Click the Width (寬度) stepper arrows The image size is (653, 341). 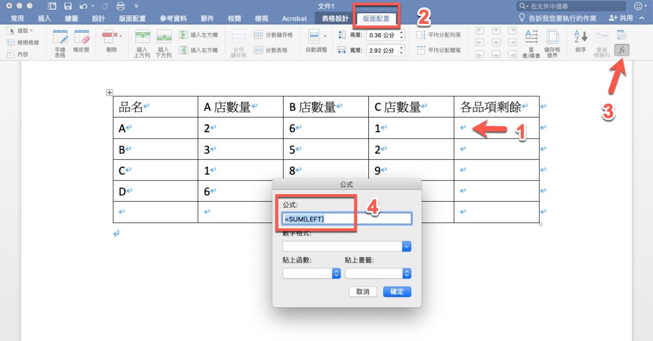tap(402, 50)
